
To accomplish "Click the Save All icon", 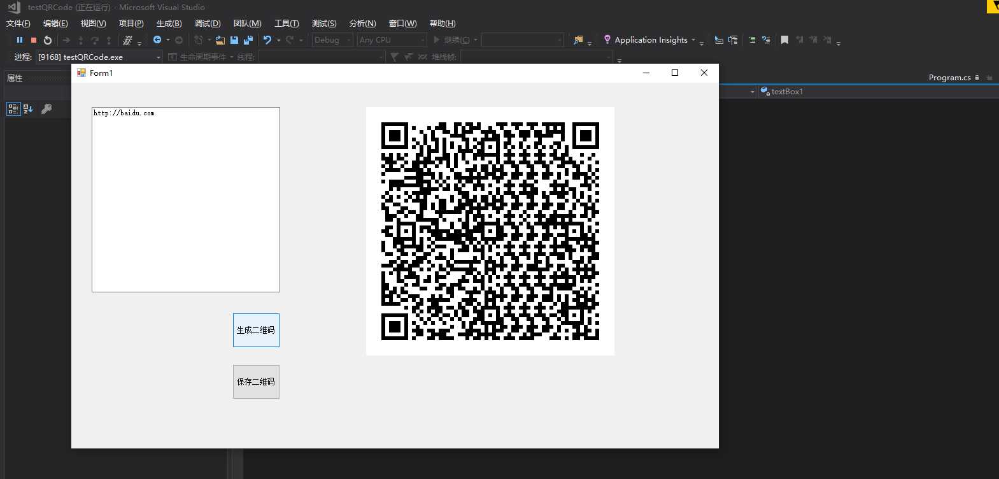I will 248,40.
